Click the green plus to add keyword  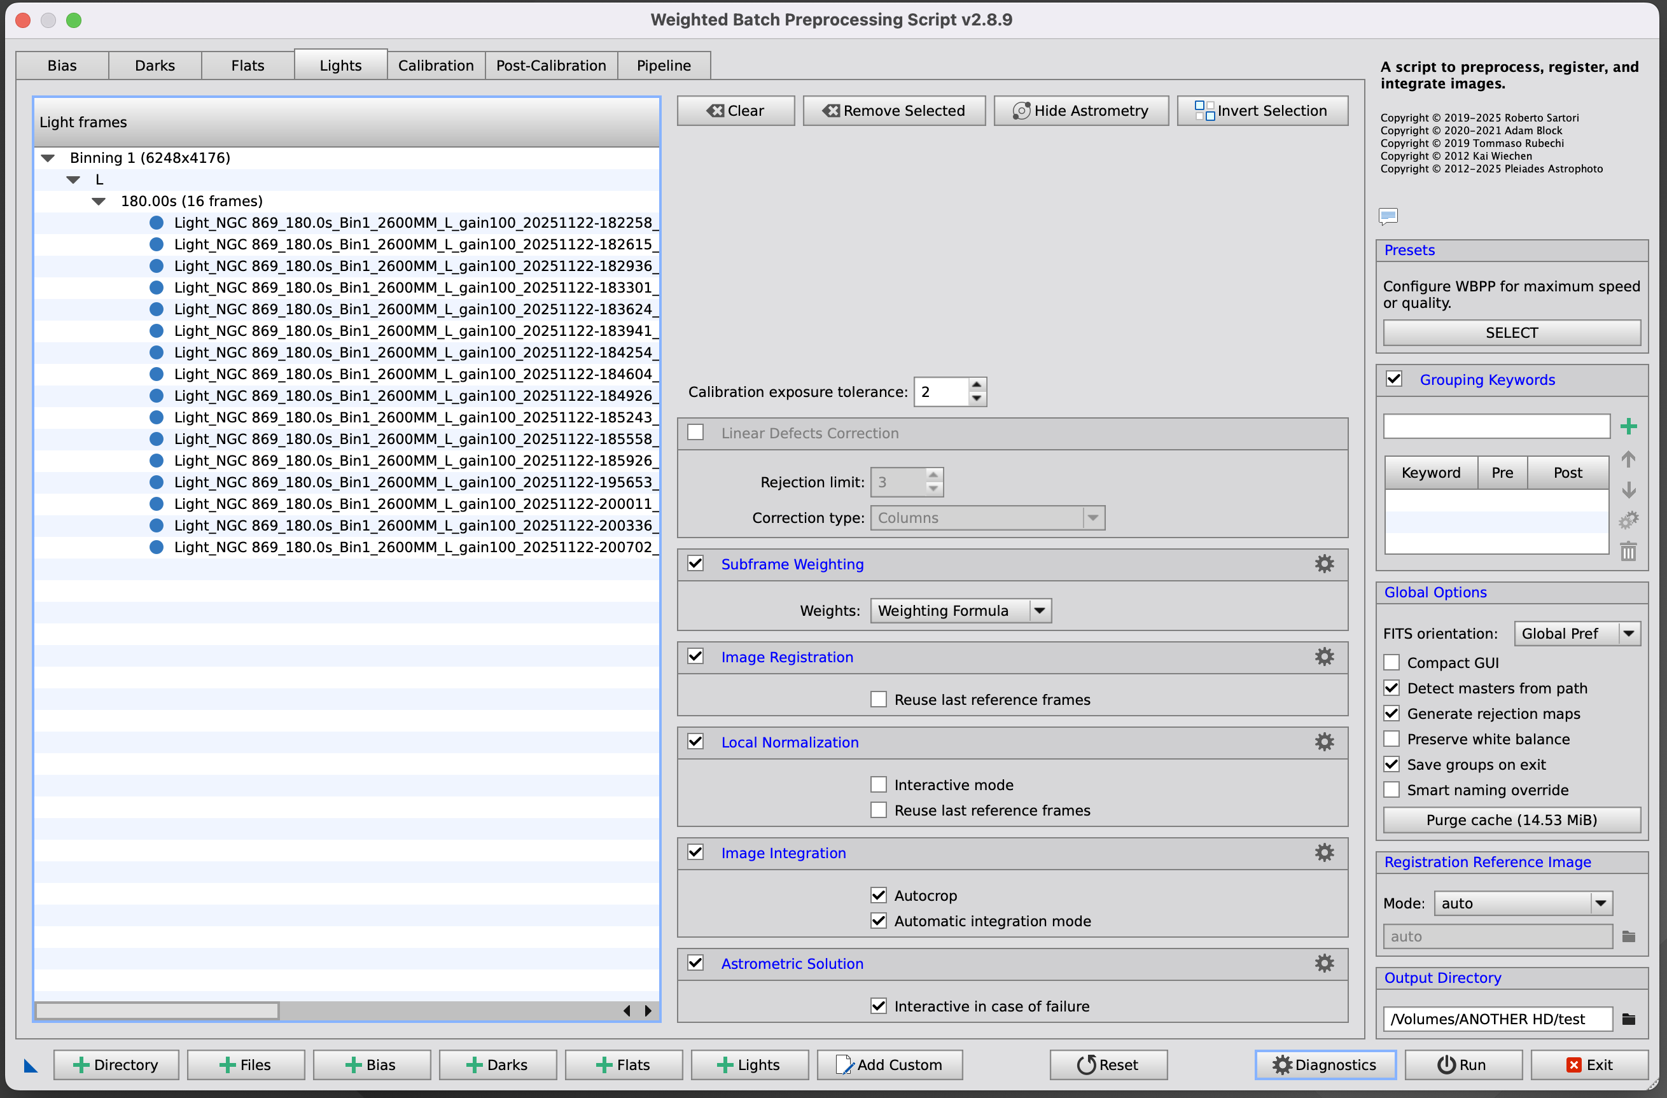pos(1628,426)
